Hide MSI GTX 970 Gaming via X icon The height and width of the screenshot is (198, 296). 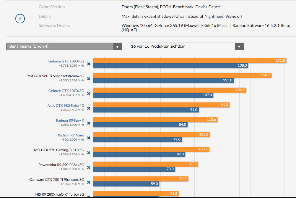[88, 153]
